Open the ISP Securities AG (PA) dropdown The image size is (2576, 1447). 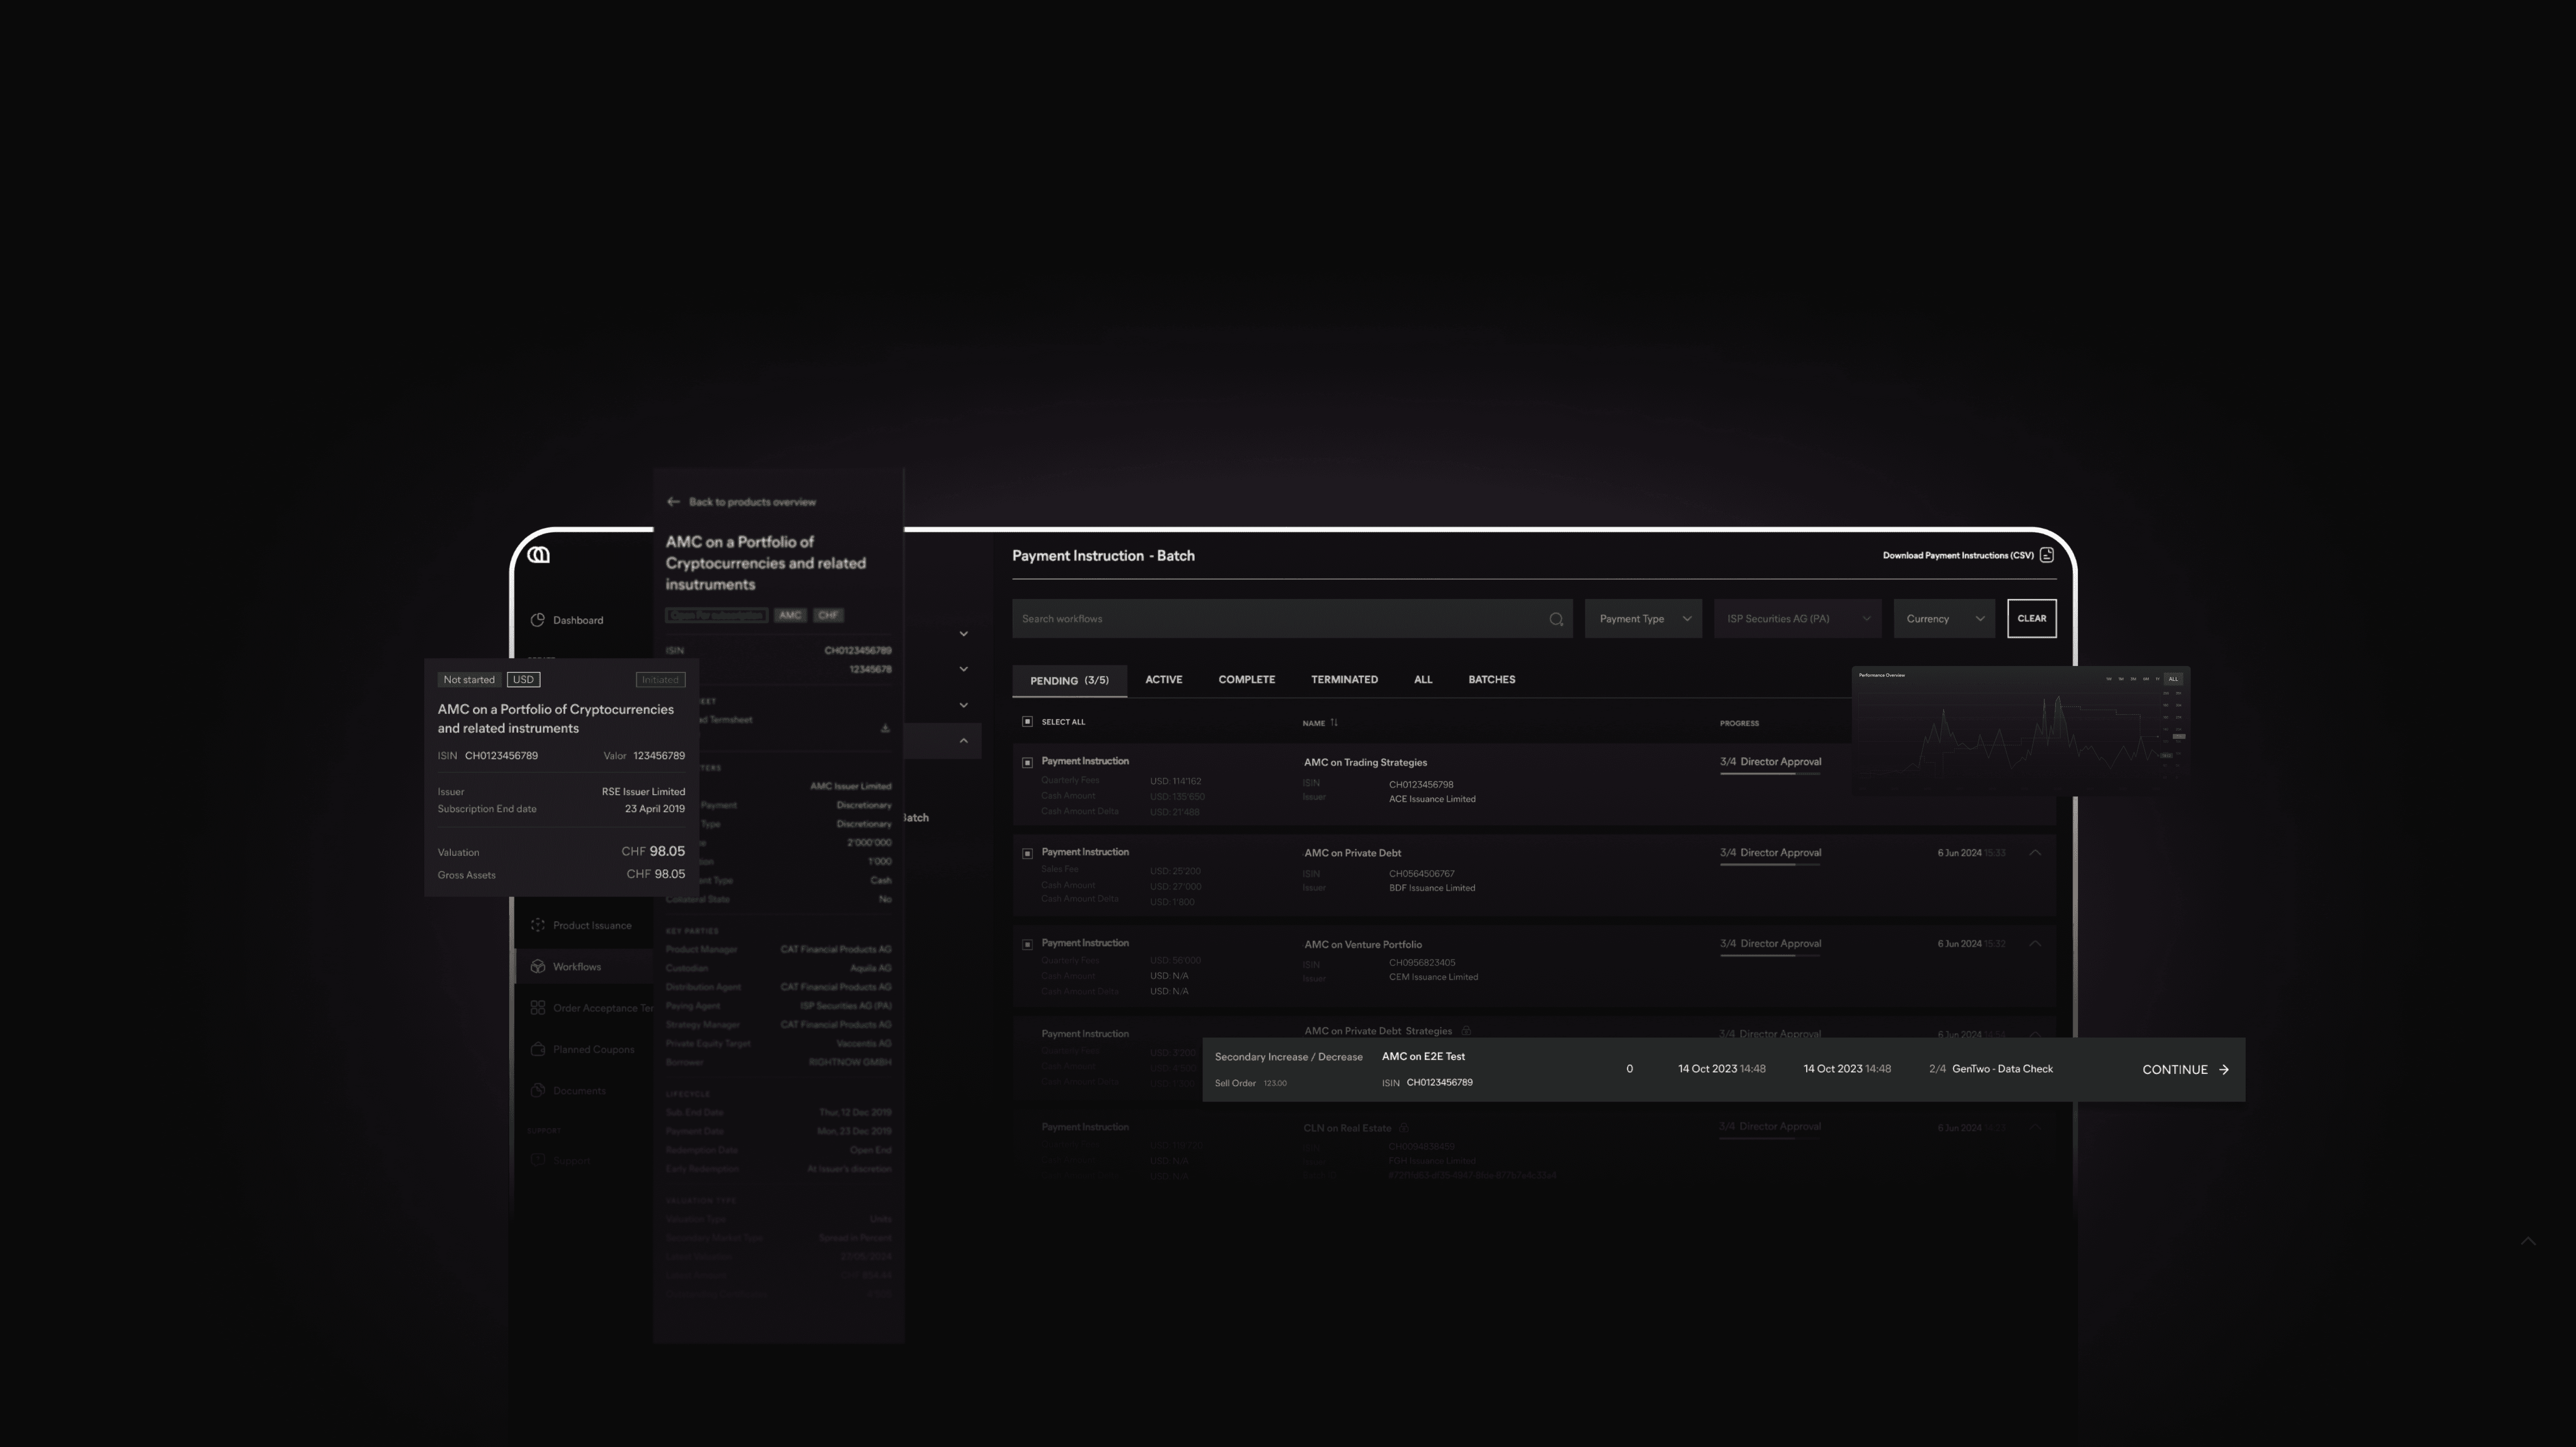(1797, 619)
